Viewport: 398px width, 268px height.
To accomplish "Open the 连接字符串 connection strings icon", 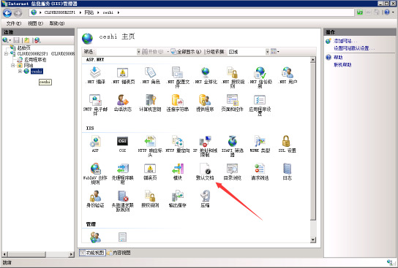I will click(178, 103).
